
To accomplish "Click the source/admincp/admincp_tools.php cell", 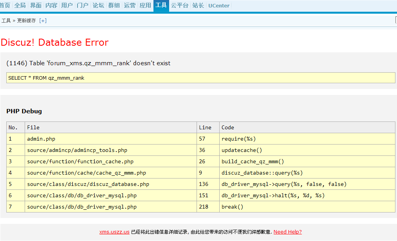I will [x=111, y=150].
